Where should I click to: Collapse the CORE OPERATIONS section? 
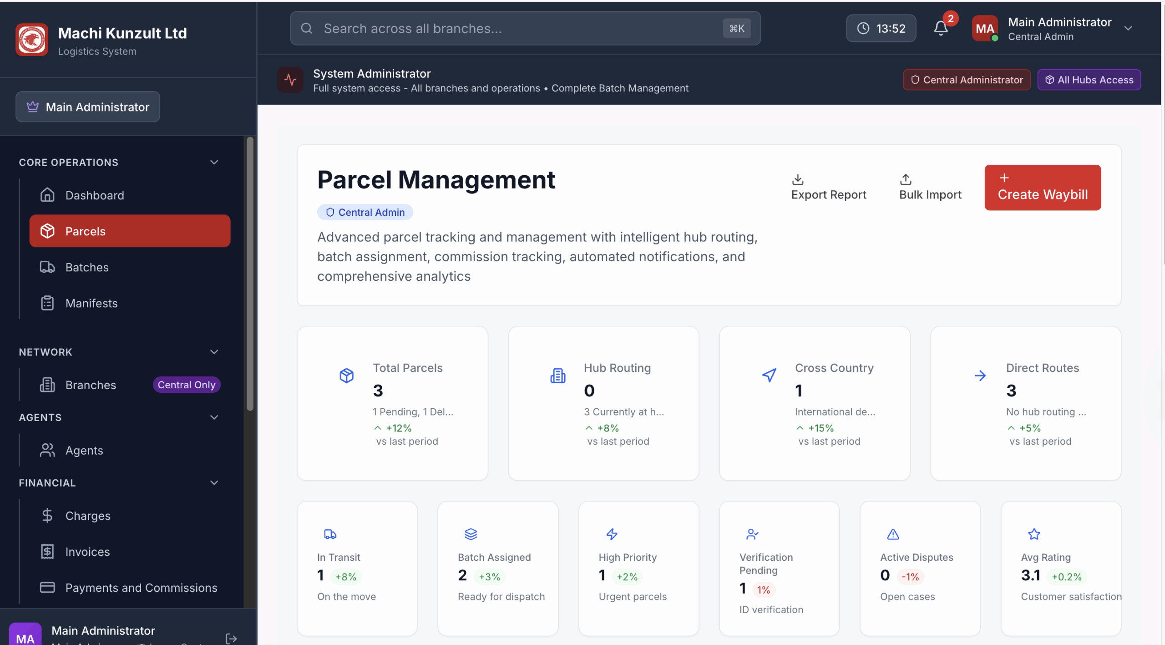pyautogui.click(x=214, y=162)
